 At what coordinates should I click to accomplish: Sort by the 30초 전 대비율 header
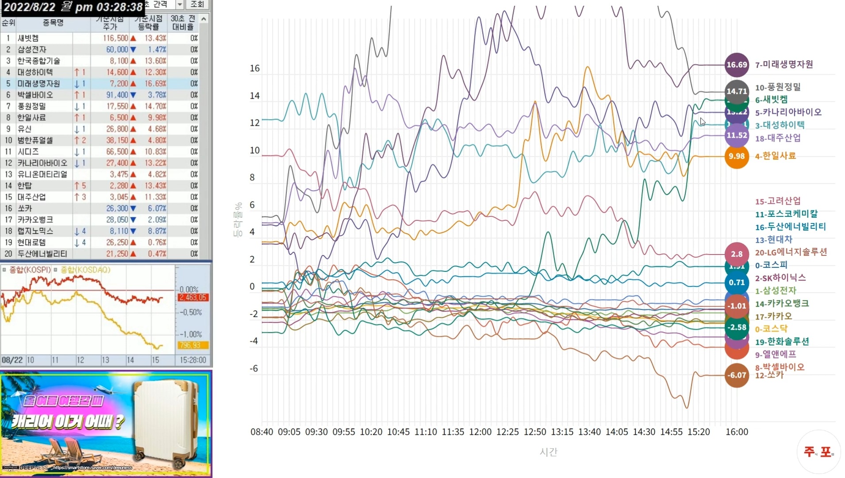(183, 23)
